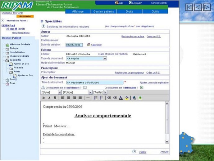Click the déconnexion button
Screen dimensions: 214x161
[25, 16]
